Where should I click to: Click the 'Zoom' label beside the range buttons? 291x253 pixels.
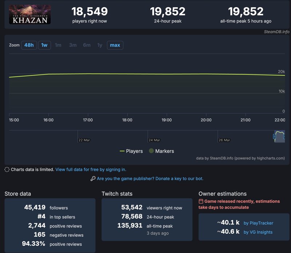14,45
